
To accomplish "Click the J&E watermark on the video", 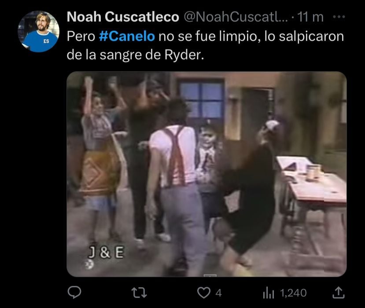I will click(x=106, y=253).
